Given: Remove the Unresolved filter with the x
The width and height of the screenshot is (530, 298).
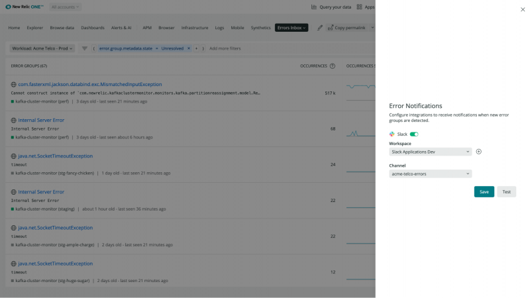Looking at the screenshot, I should pyautogui.click(x=189, y=48).
